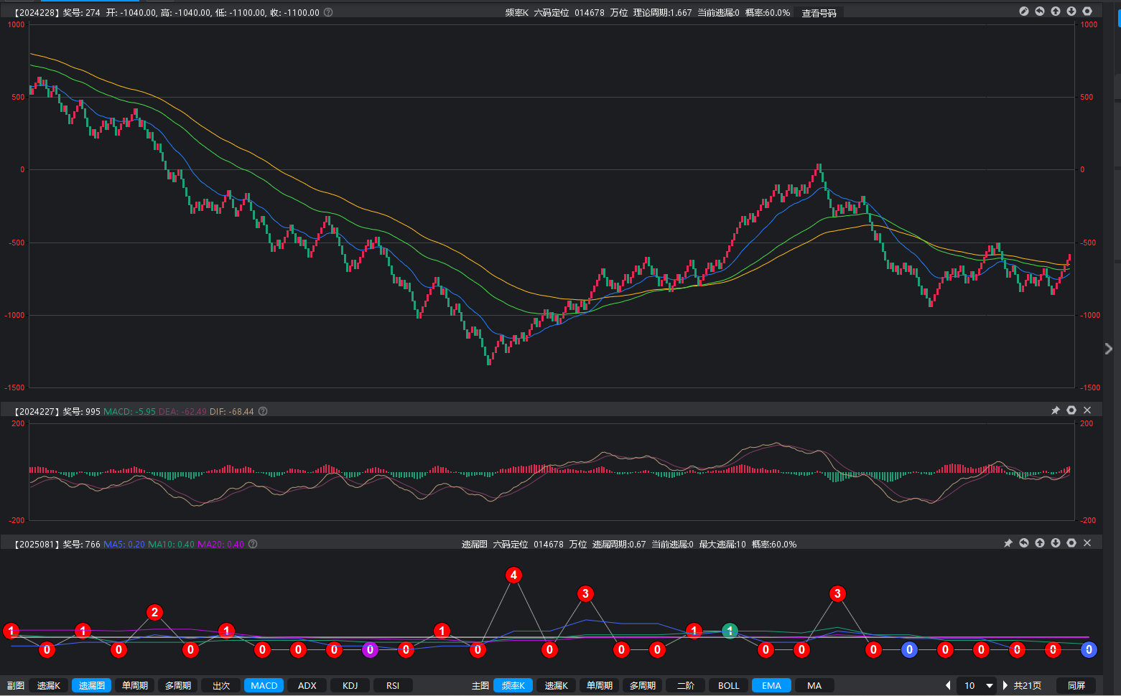The height and width of the screenshot is (696, 1121).
Task: Switch sub-chart indicator to KDJ
Action: [350, 685]
